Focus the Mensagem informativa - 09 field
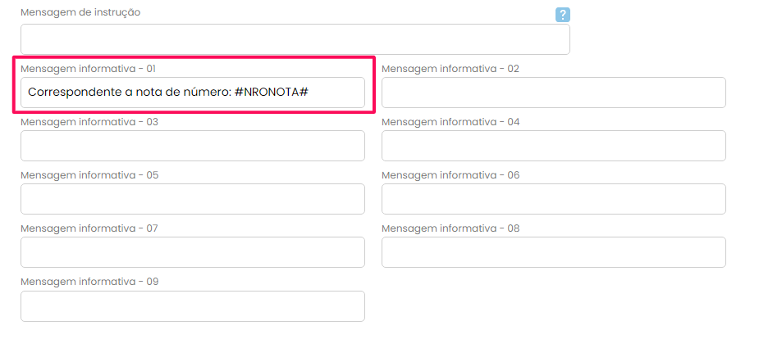This screenshot has width=759, height=339. [193, 305]
